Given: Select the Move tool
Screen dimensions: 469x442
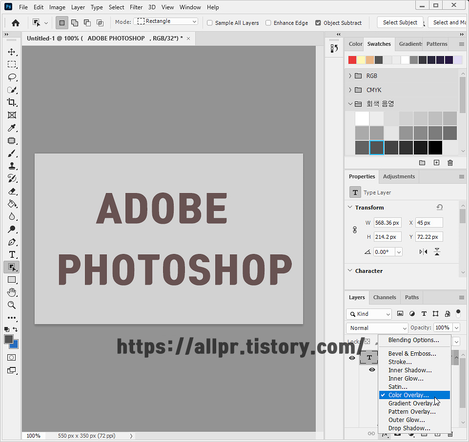Looking at the screenshot, I should pyautogui.click(x=12, y=52).
